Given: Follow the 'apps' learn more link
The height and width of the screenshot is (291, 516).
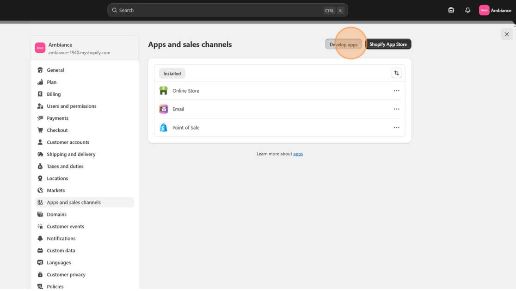Looking at the screenshot, I should tap(298, 154).
